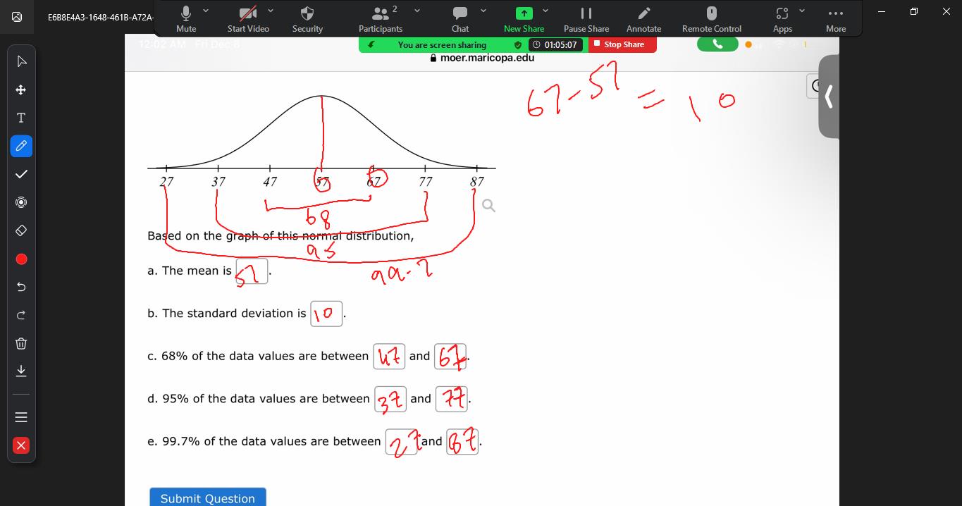This screenshot has width=962, height=506.
Task: Pick the checkmark Stamp tool
Action: (21, 174)
